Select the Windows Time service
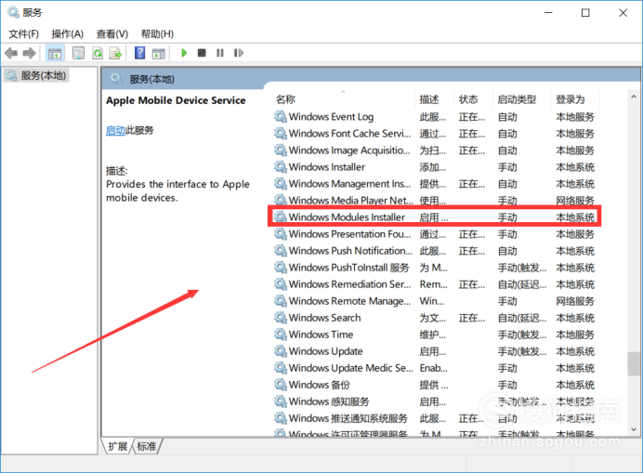Viewport: 643px width, 473px height. pos(435,335)
